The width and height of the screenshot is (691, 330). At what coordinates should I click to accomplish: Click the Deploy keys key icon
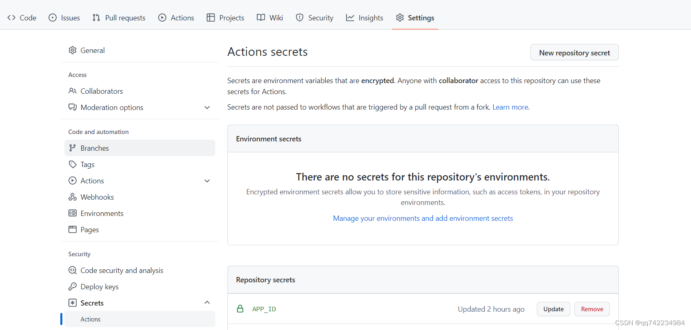tap(73, 286)
